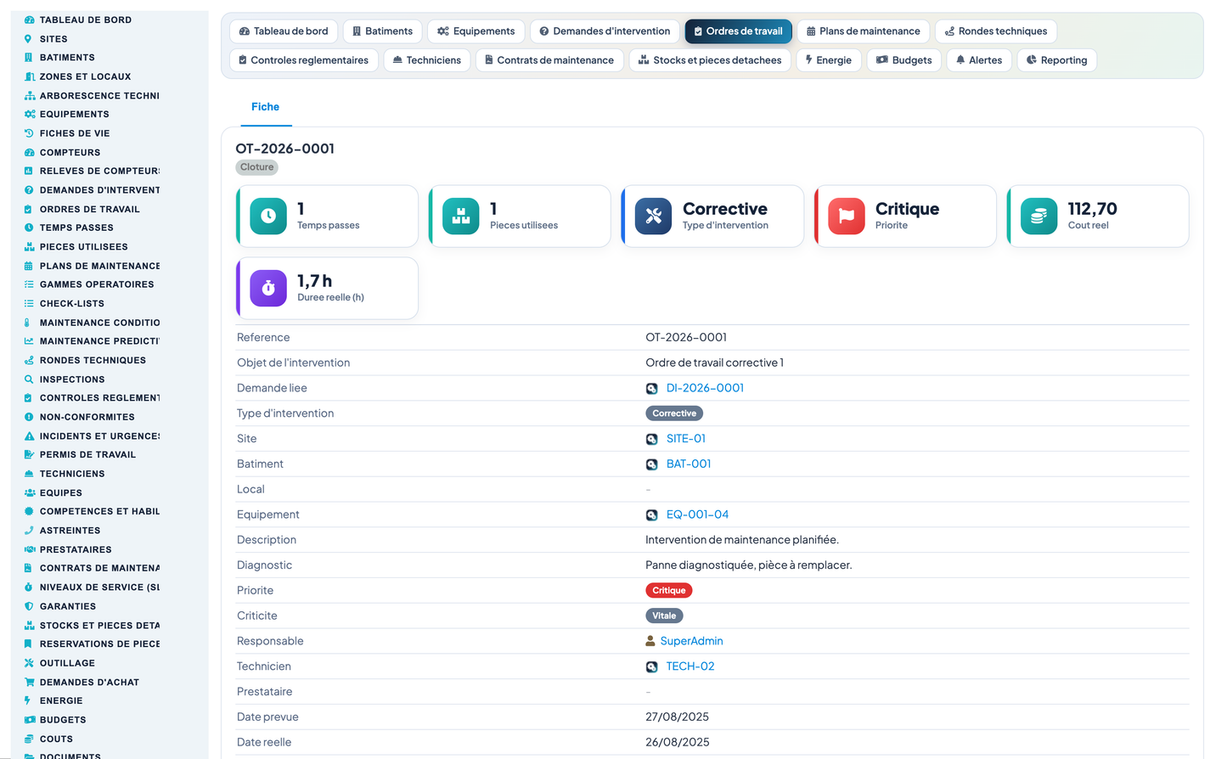Viewport: 1227px width, 759px height.
Task: Open Plans de maintenance top tab
Action: click(x=863, y=31)
